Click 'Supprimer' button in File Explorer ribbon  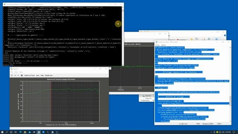tap(182, 40)
